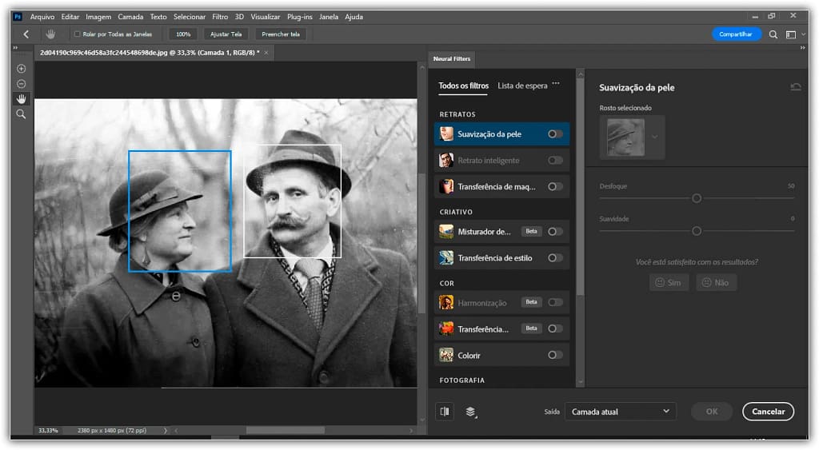Expand left toolbar double arrows
This screenshot has height=450, width=819.
click(15, 48)
